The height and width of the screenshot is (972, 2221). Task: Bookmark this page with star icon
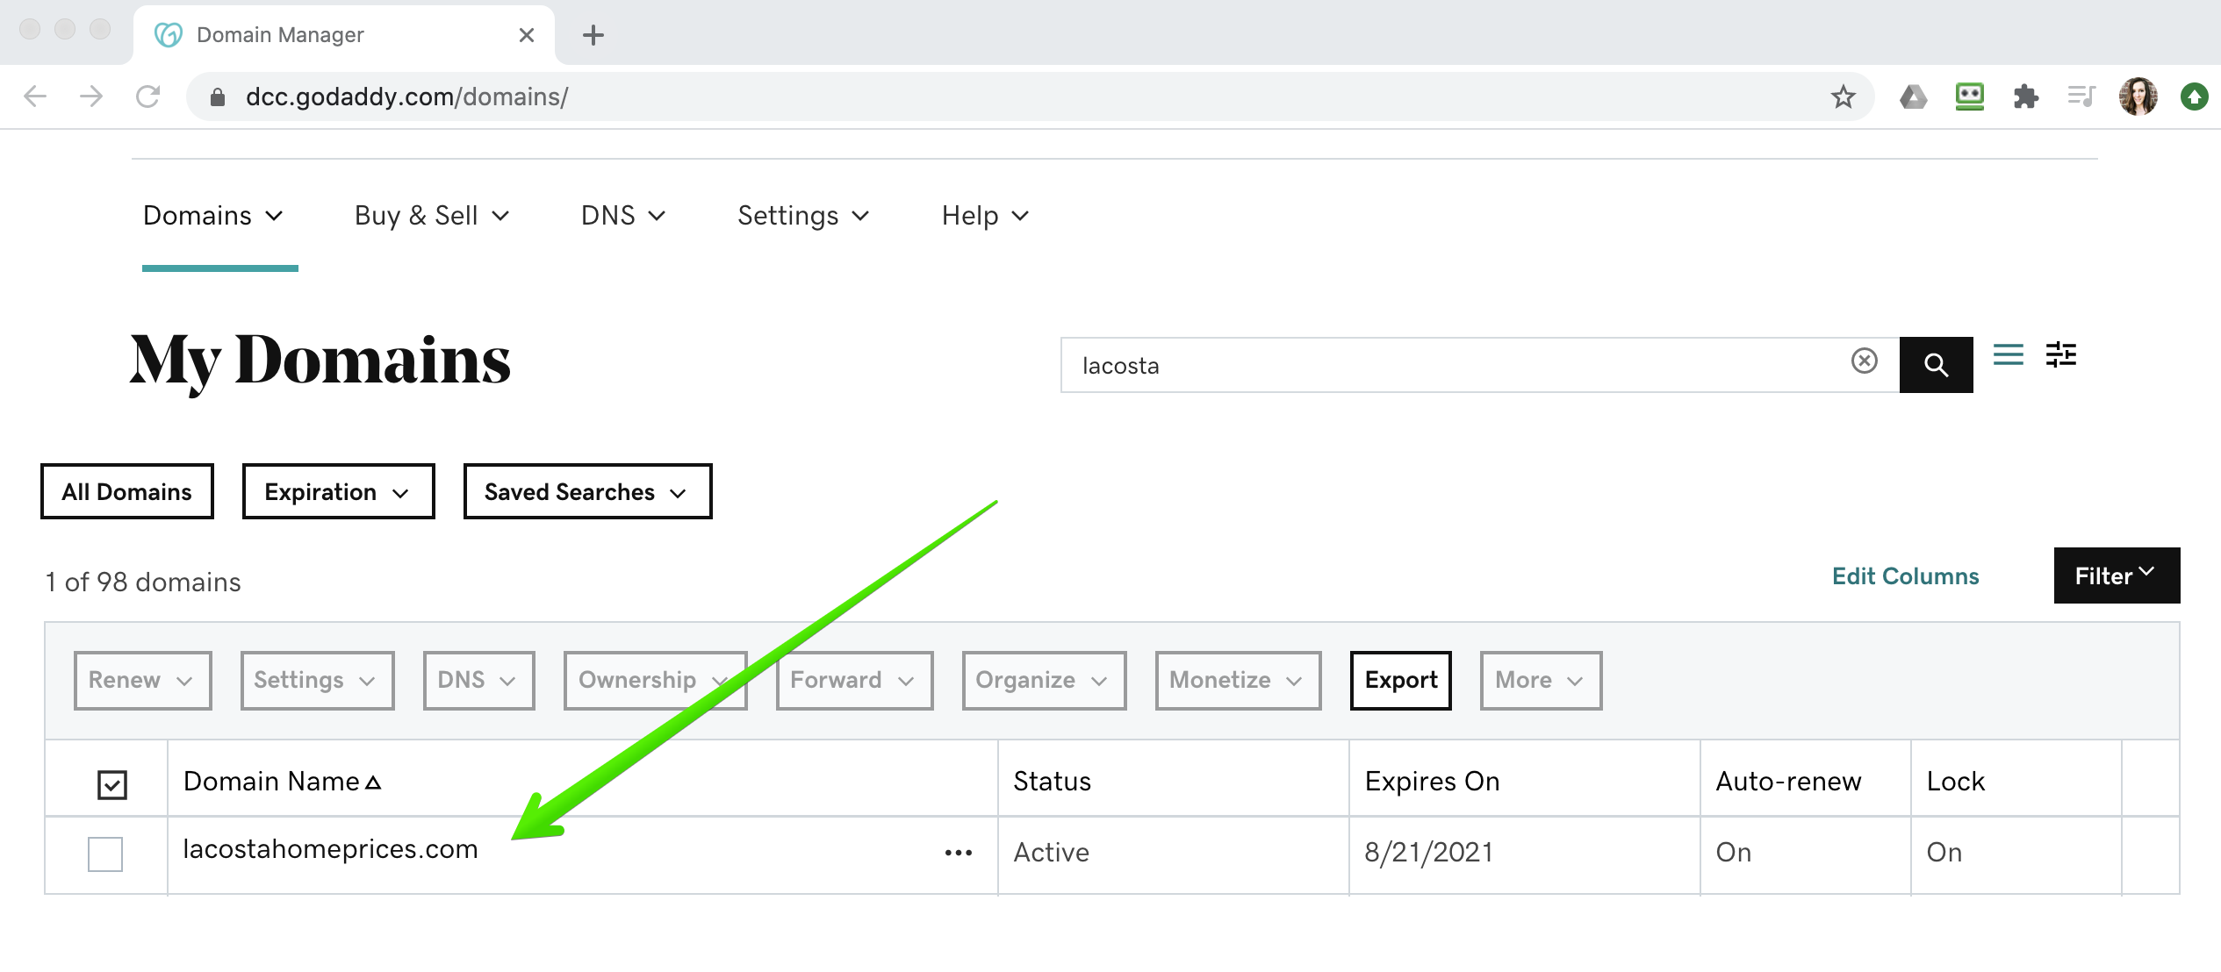1843,96
